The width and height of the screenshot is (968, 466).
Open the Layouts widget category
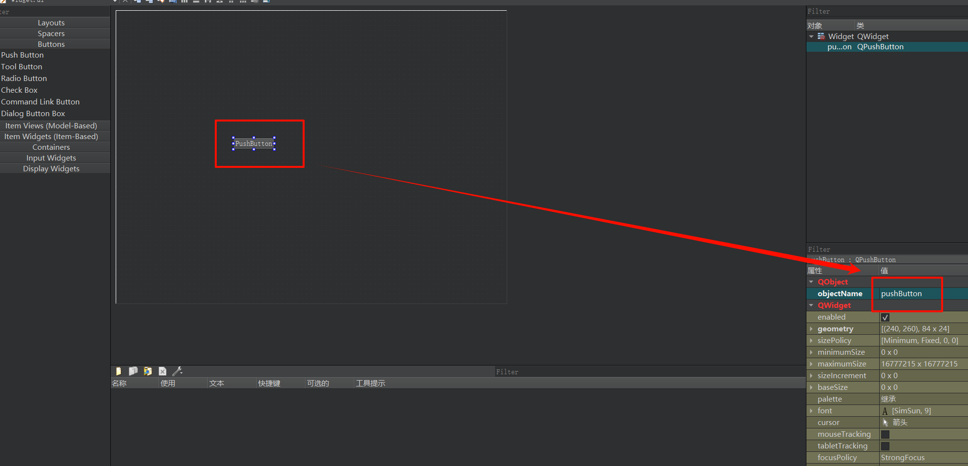(51, 23)
